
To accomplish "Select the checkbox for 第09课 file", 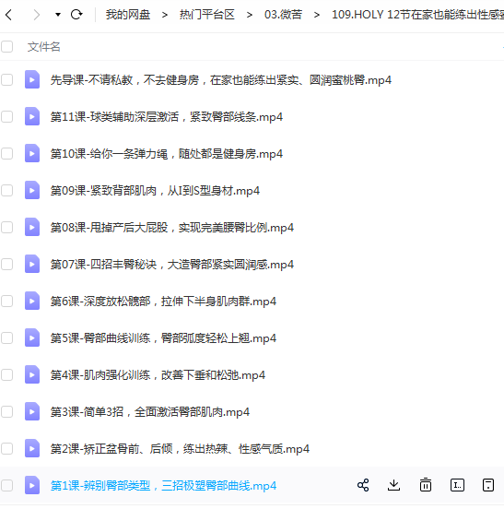I will (6, 190).
